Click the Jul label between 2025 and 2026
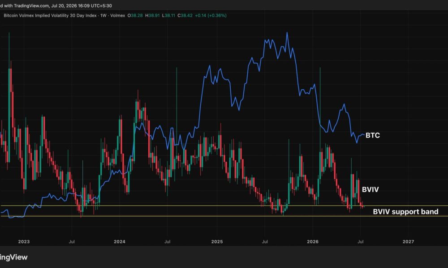 [x=265, y=242]
